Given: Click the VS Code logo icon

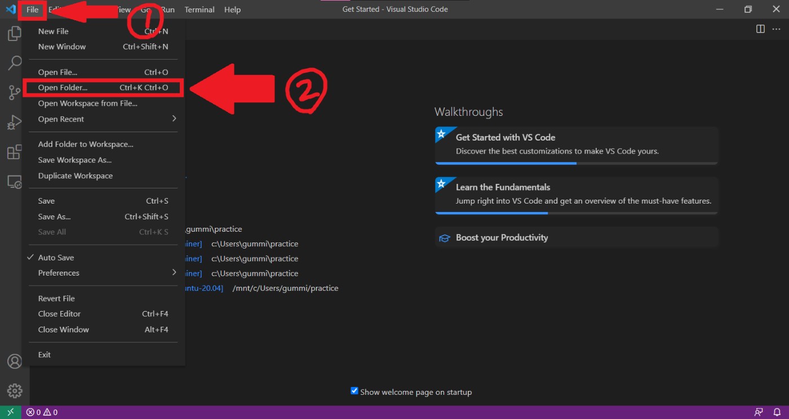Looking at the screenshot, I should [x=10, y=9].
